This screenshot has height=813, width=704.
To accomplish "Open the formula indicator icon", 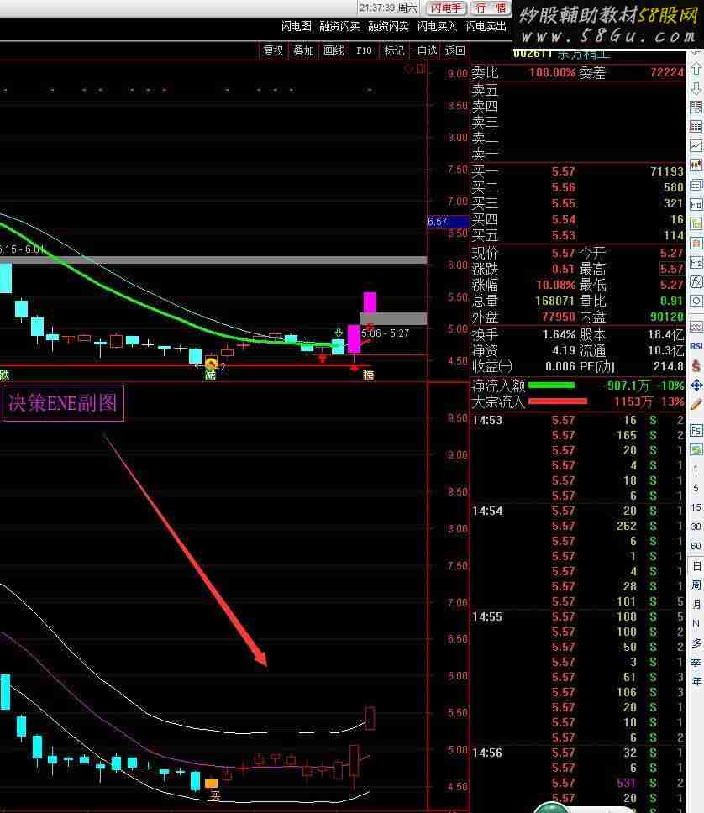I will (696, 282).
